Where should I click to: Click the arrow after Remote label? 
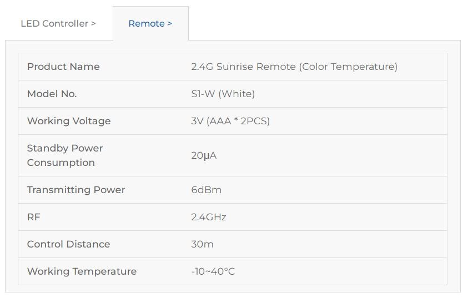tap(169, 23)
